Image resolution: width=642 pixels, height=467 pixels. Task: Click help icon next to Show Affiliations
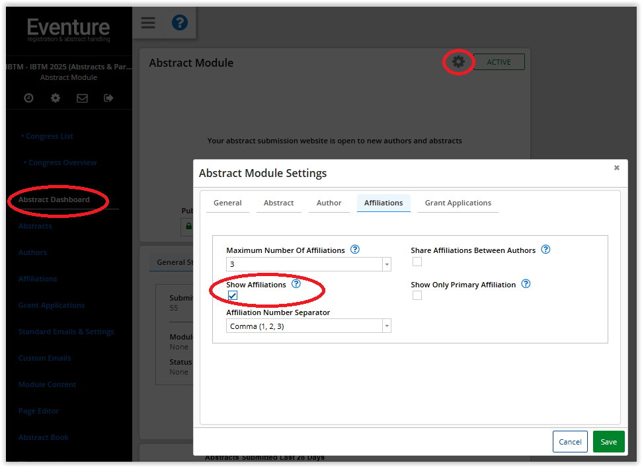coord(296,284)
